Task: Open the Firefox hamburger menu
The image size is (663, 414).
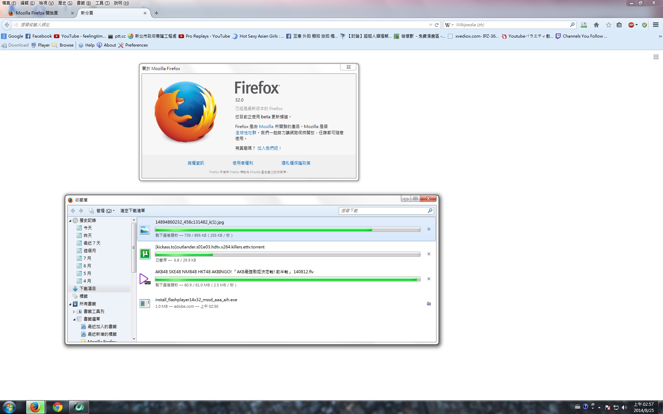Action: (655, 25)
